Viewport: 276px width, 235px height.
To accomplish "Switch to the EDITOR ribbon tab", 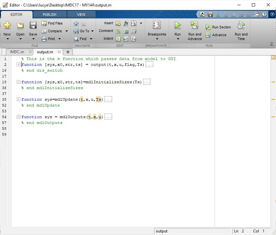I will pos(16,15).
